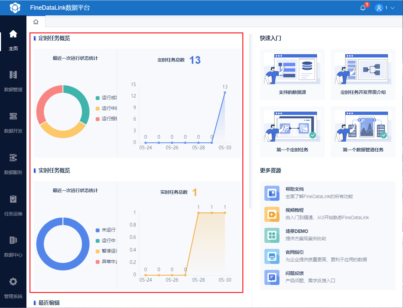Screen dimensions: 403x308
Task: Open the 数据服务 sidebar icon
Action: [13, 158]
